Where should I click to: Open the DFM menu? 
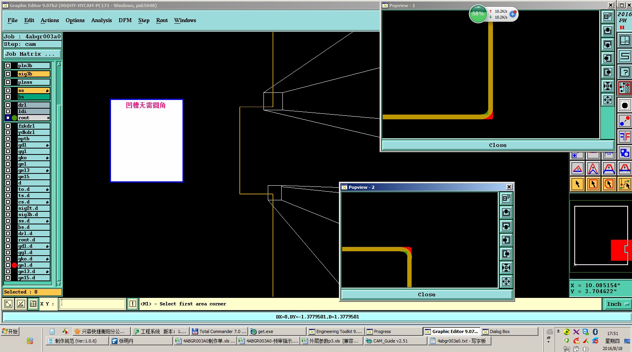[x=125, y=21]
